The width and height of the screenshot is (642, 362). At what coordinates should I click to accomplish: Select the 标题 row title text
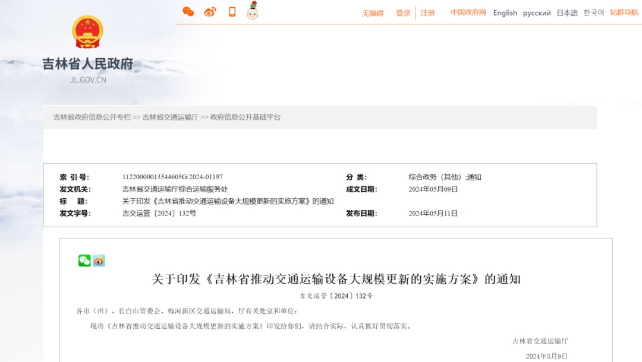[228, 201]
